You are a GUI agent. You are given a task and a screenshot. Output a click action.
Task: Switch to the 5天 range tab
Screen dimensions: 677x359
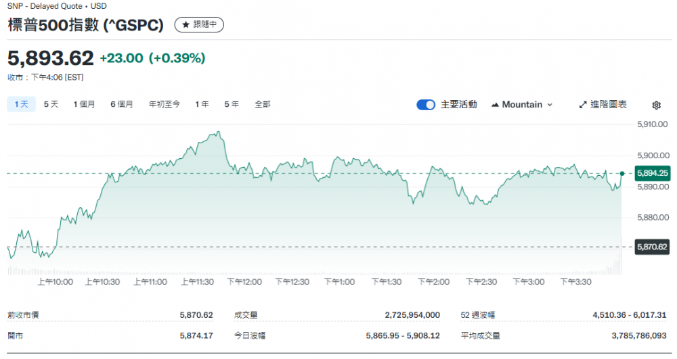click(51, 104)
